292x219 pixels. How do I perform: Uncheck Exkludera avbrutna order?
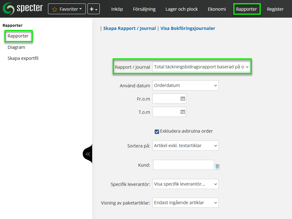click(x=157, y=131)
